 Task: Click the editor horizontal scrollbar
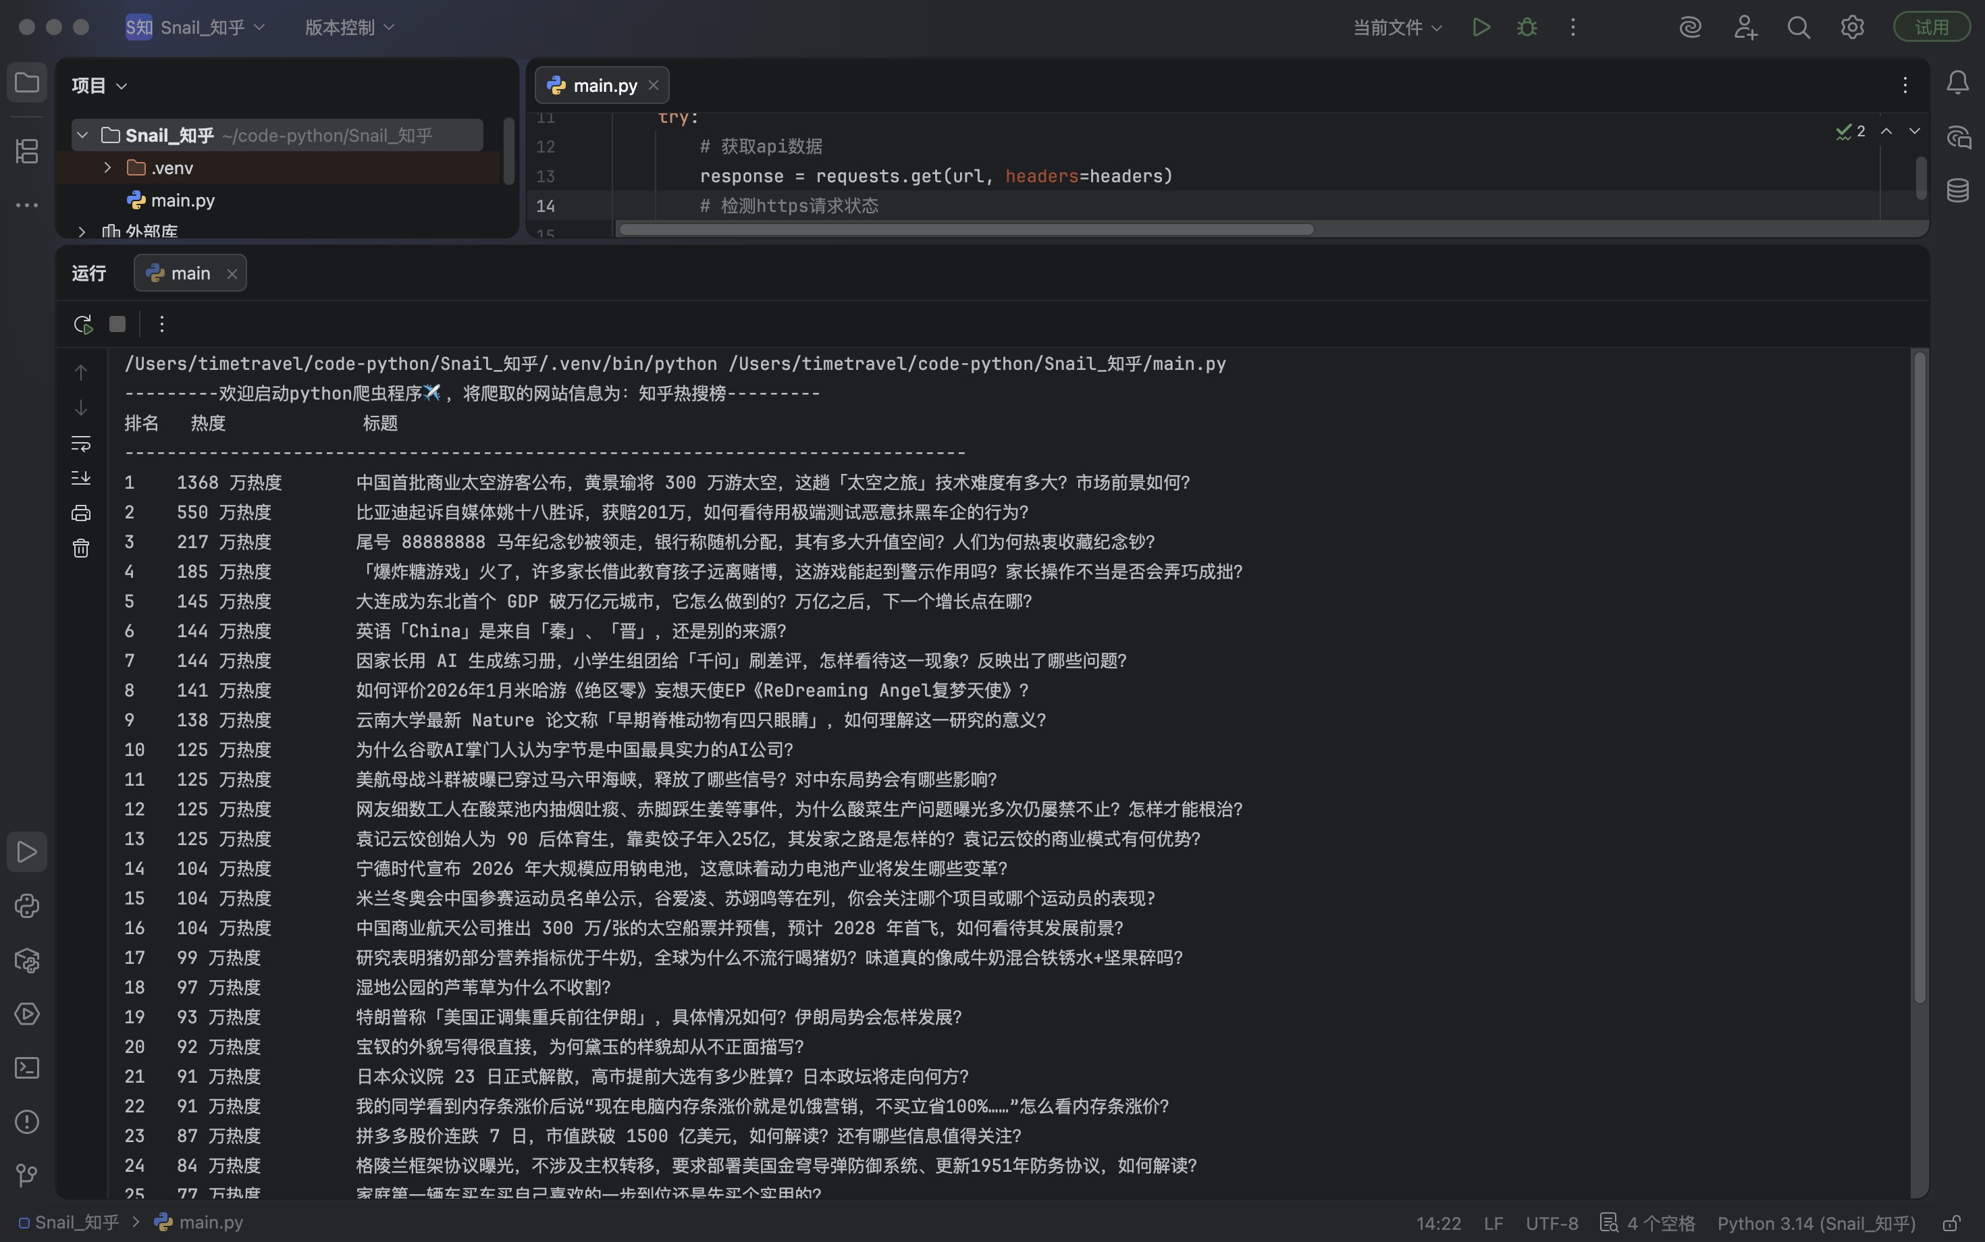coord(966,230)
